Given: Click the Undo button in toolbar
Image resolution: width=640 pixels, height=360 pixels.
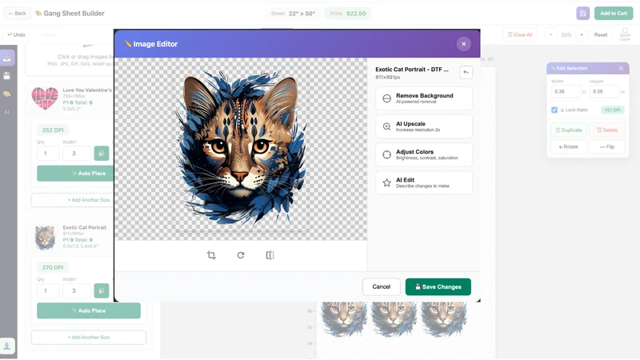Looking at the screenshot, I should click(x=16, y=34).
